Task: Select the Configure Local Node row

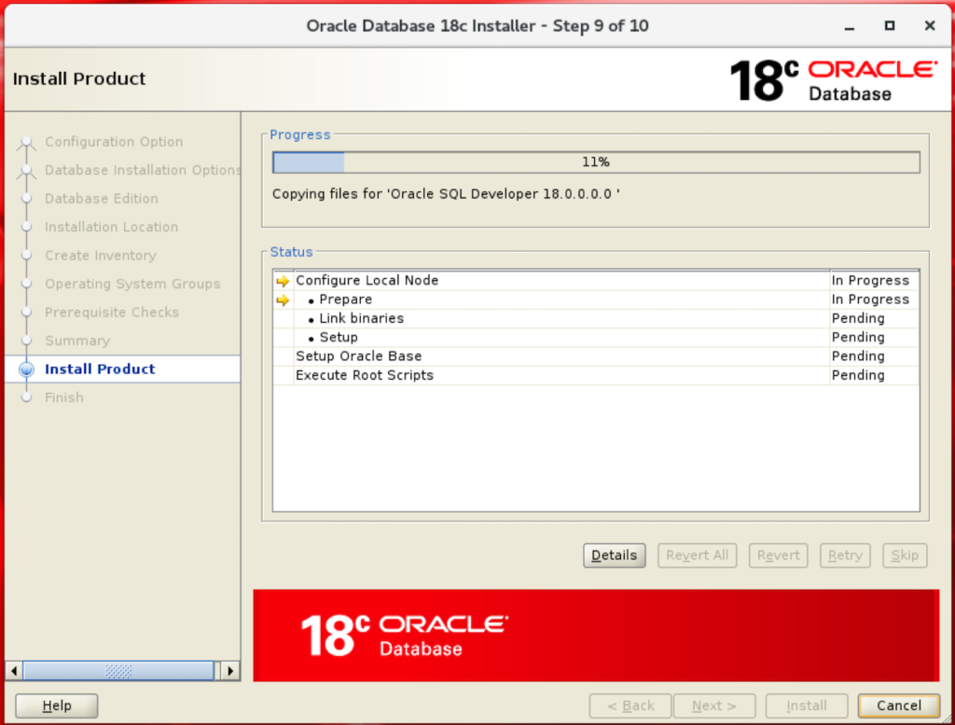Action: (596, 280)
